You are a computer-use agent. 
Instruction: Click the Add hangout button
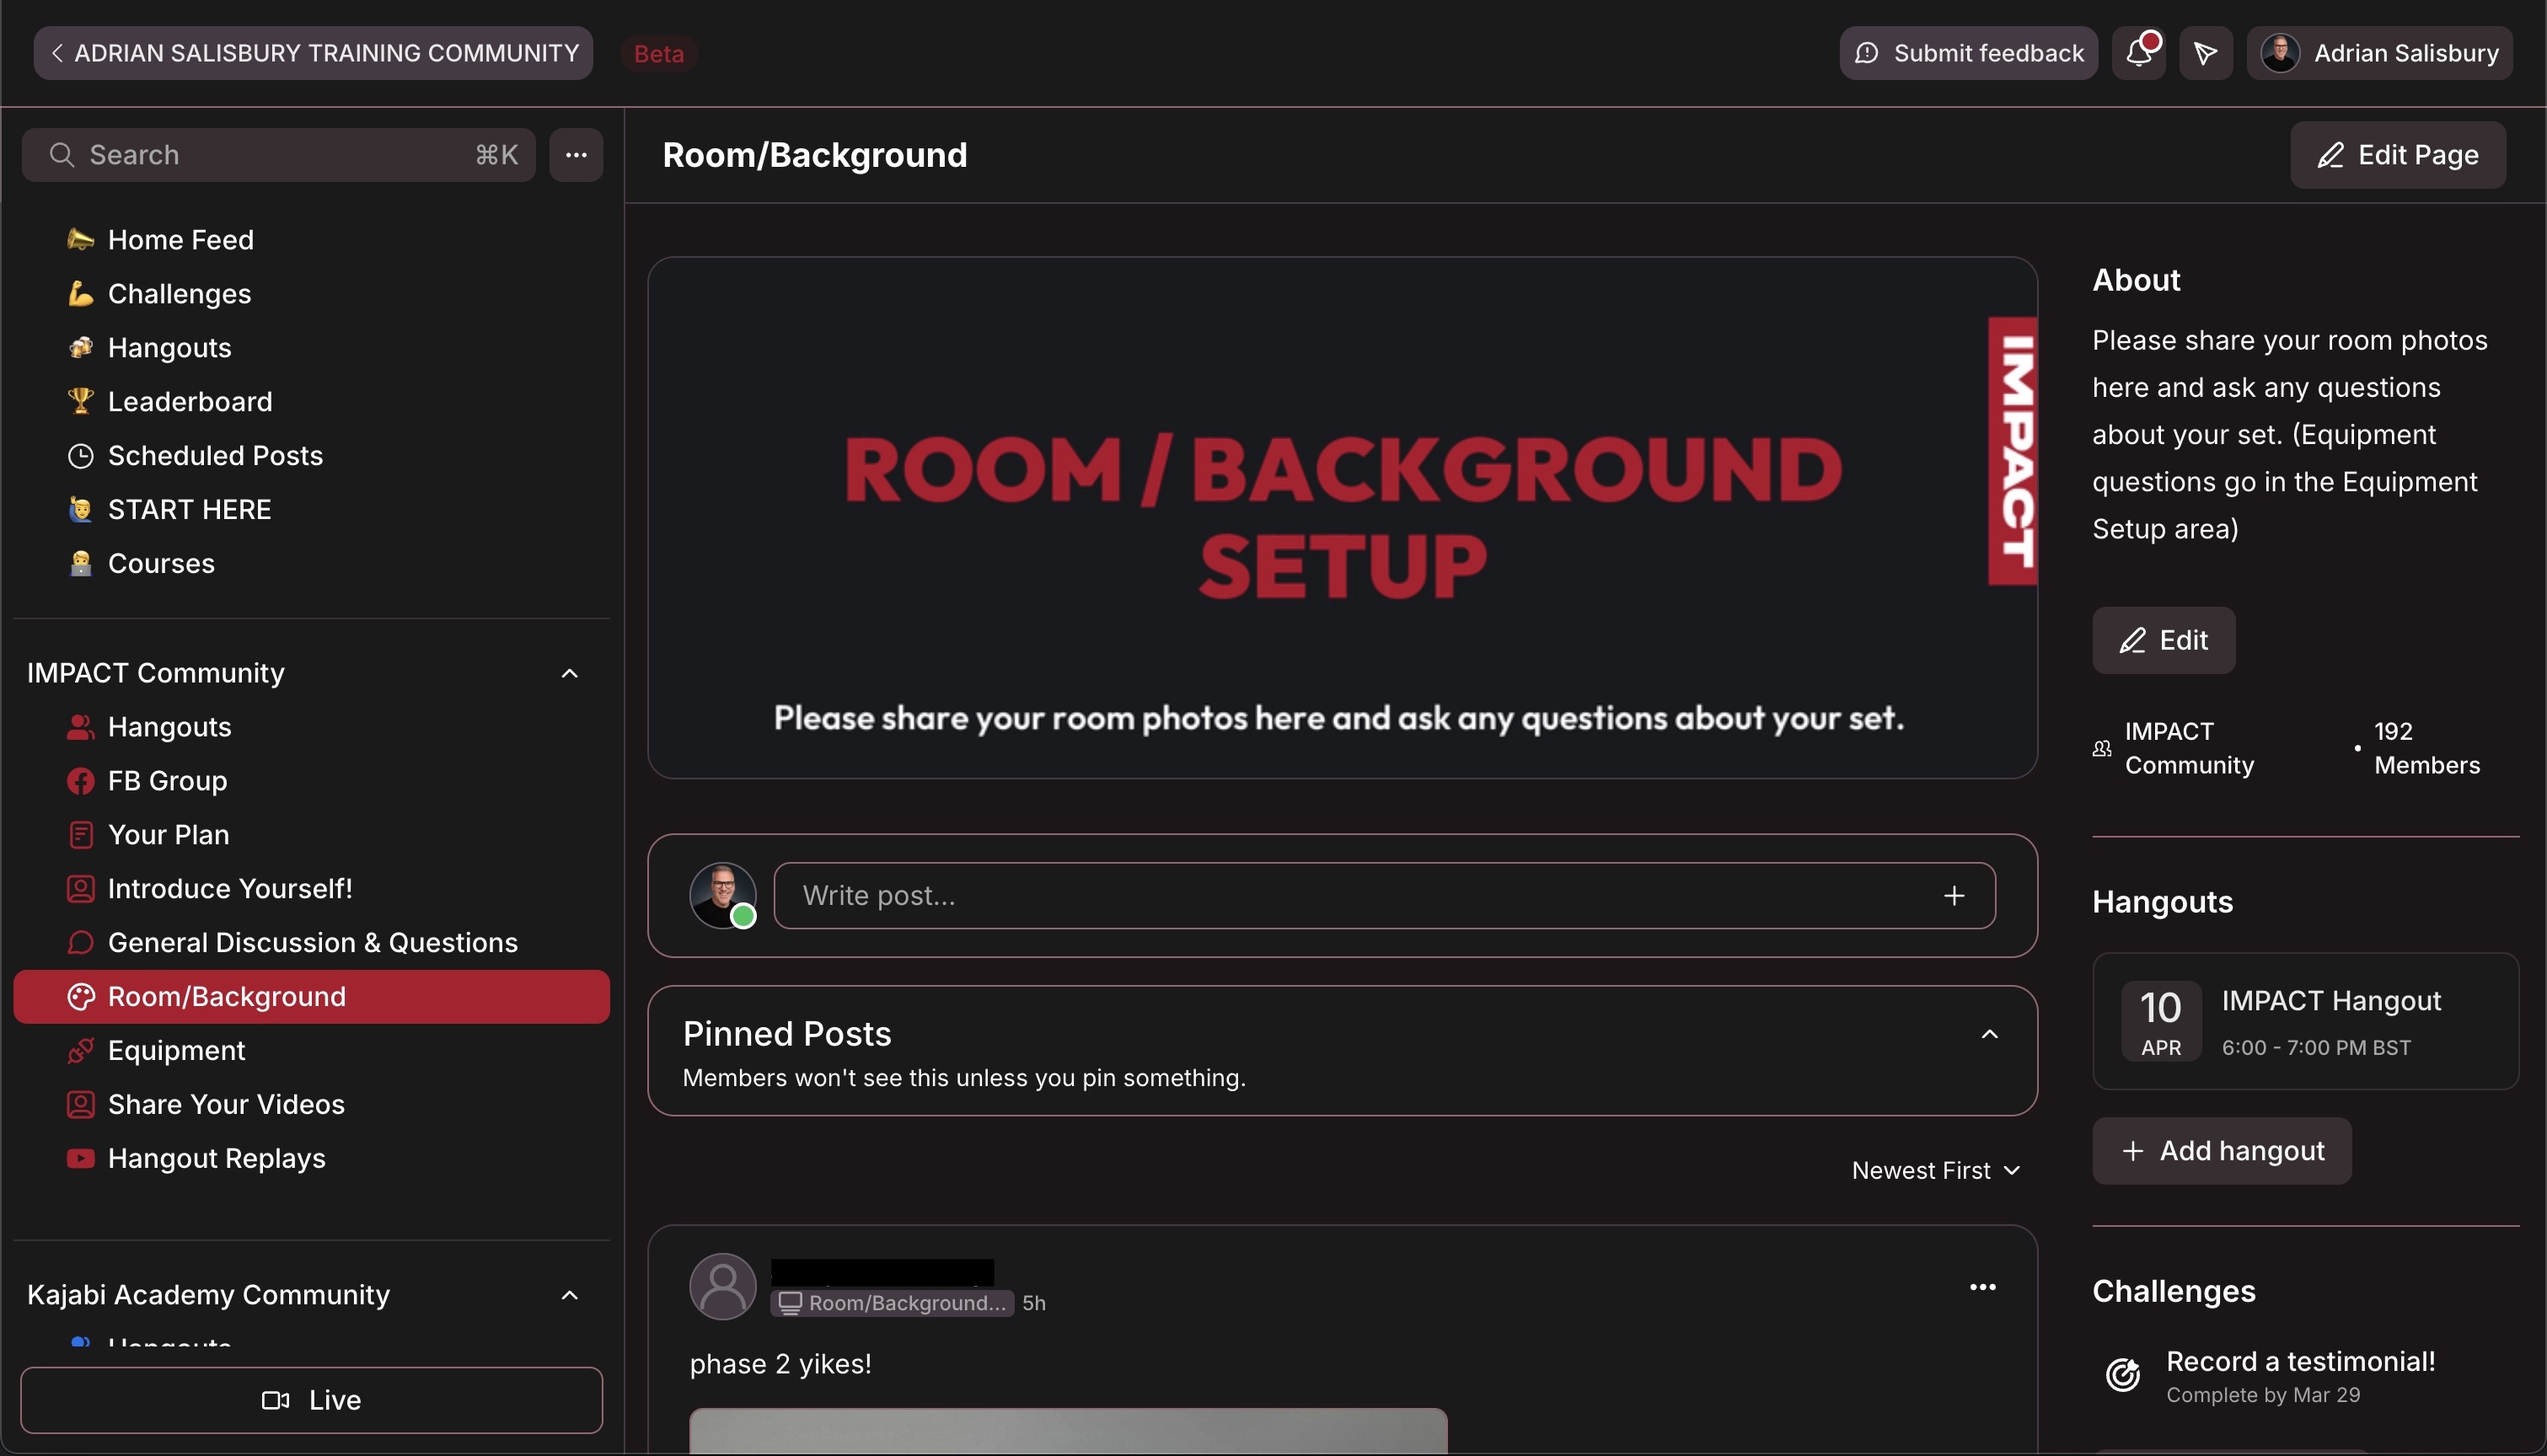coord(2221,1151)
